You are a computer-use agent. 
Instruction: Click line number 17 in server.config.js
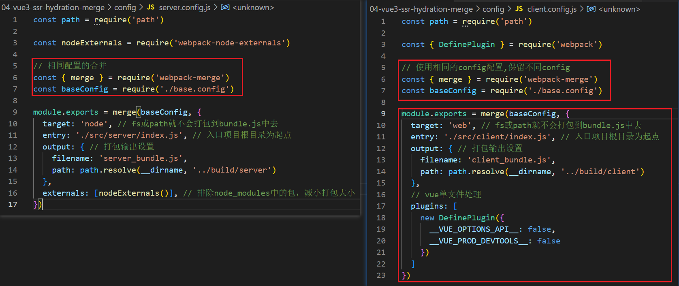pos(13,205)
